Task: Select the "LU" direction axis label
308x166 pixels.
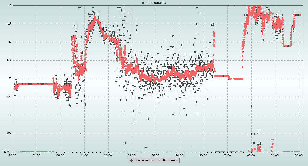Action: click(9, 24)
